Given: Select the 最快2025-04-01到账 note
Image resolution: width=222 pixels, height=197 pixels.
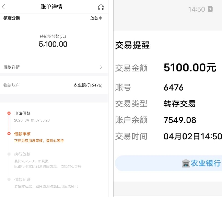Looking at the screenshot, I should [32, 161].
